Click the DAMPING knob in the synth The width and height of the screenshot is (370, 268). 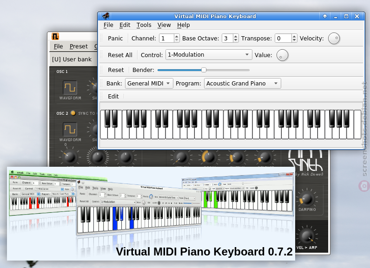click(x=307, y=199)
